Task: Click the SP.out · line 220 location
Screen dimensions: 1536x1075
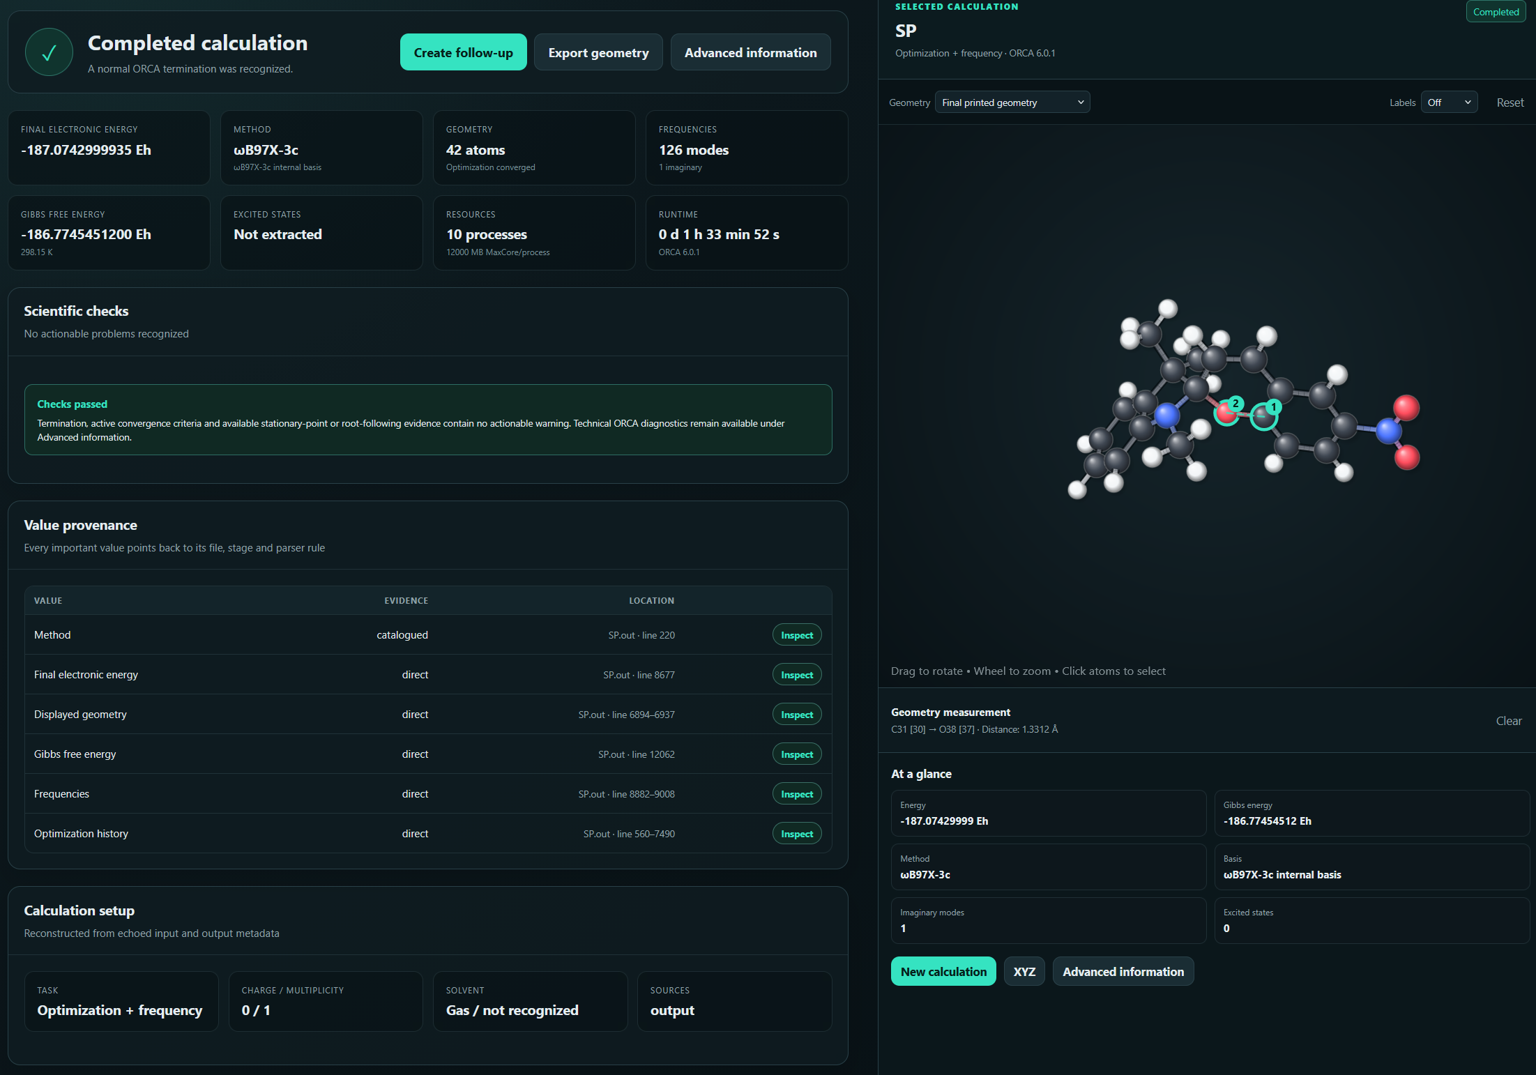Action: point(641,635)
